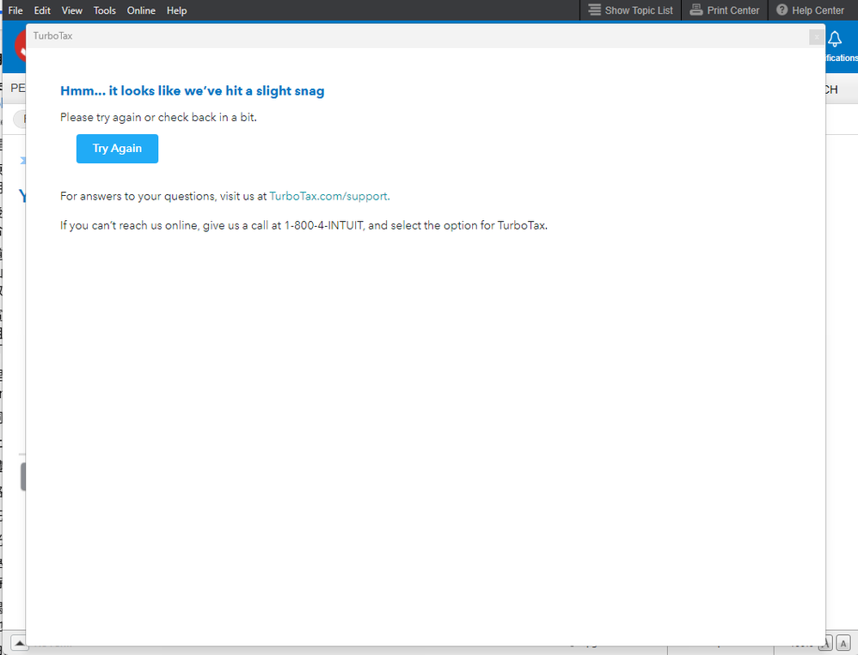Viewport: 858px width, 655px height.
Task: Decrease text size with the small A icon
Action: click(843, 643)
